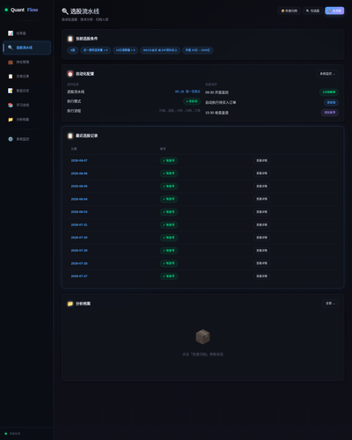Screen dimensions: 352x440
Task: Open the clipboard 交易记录 sidebar item
Action: point(26,77)
